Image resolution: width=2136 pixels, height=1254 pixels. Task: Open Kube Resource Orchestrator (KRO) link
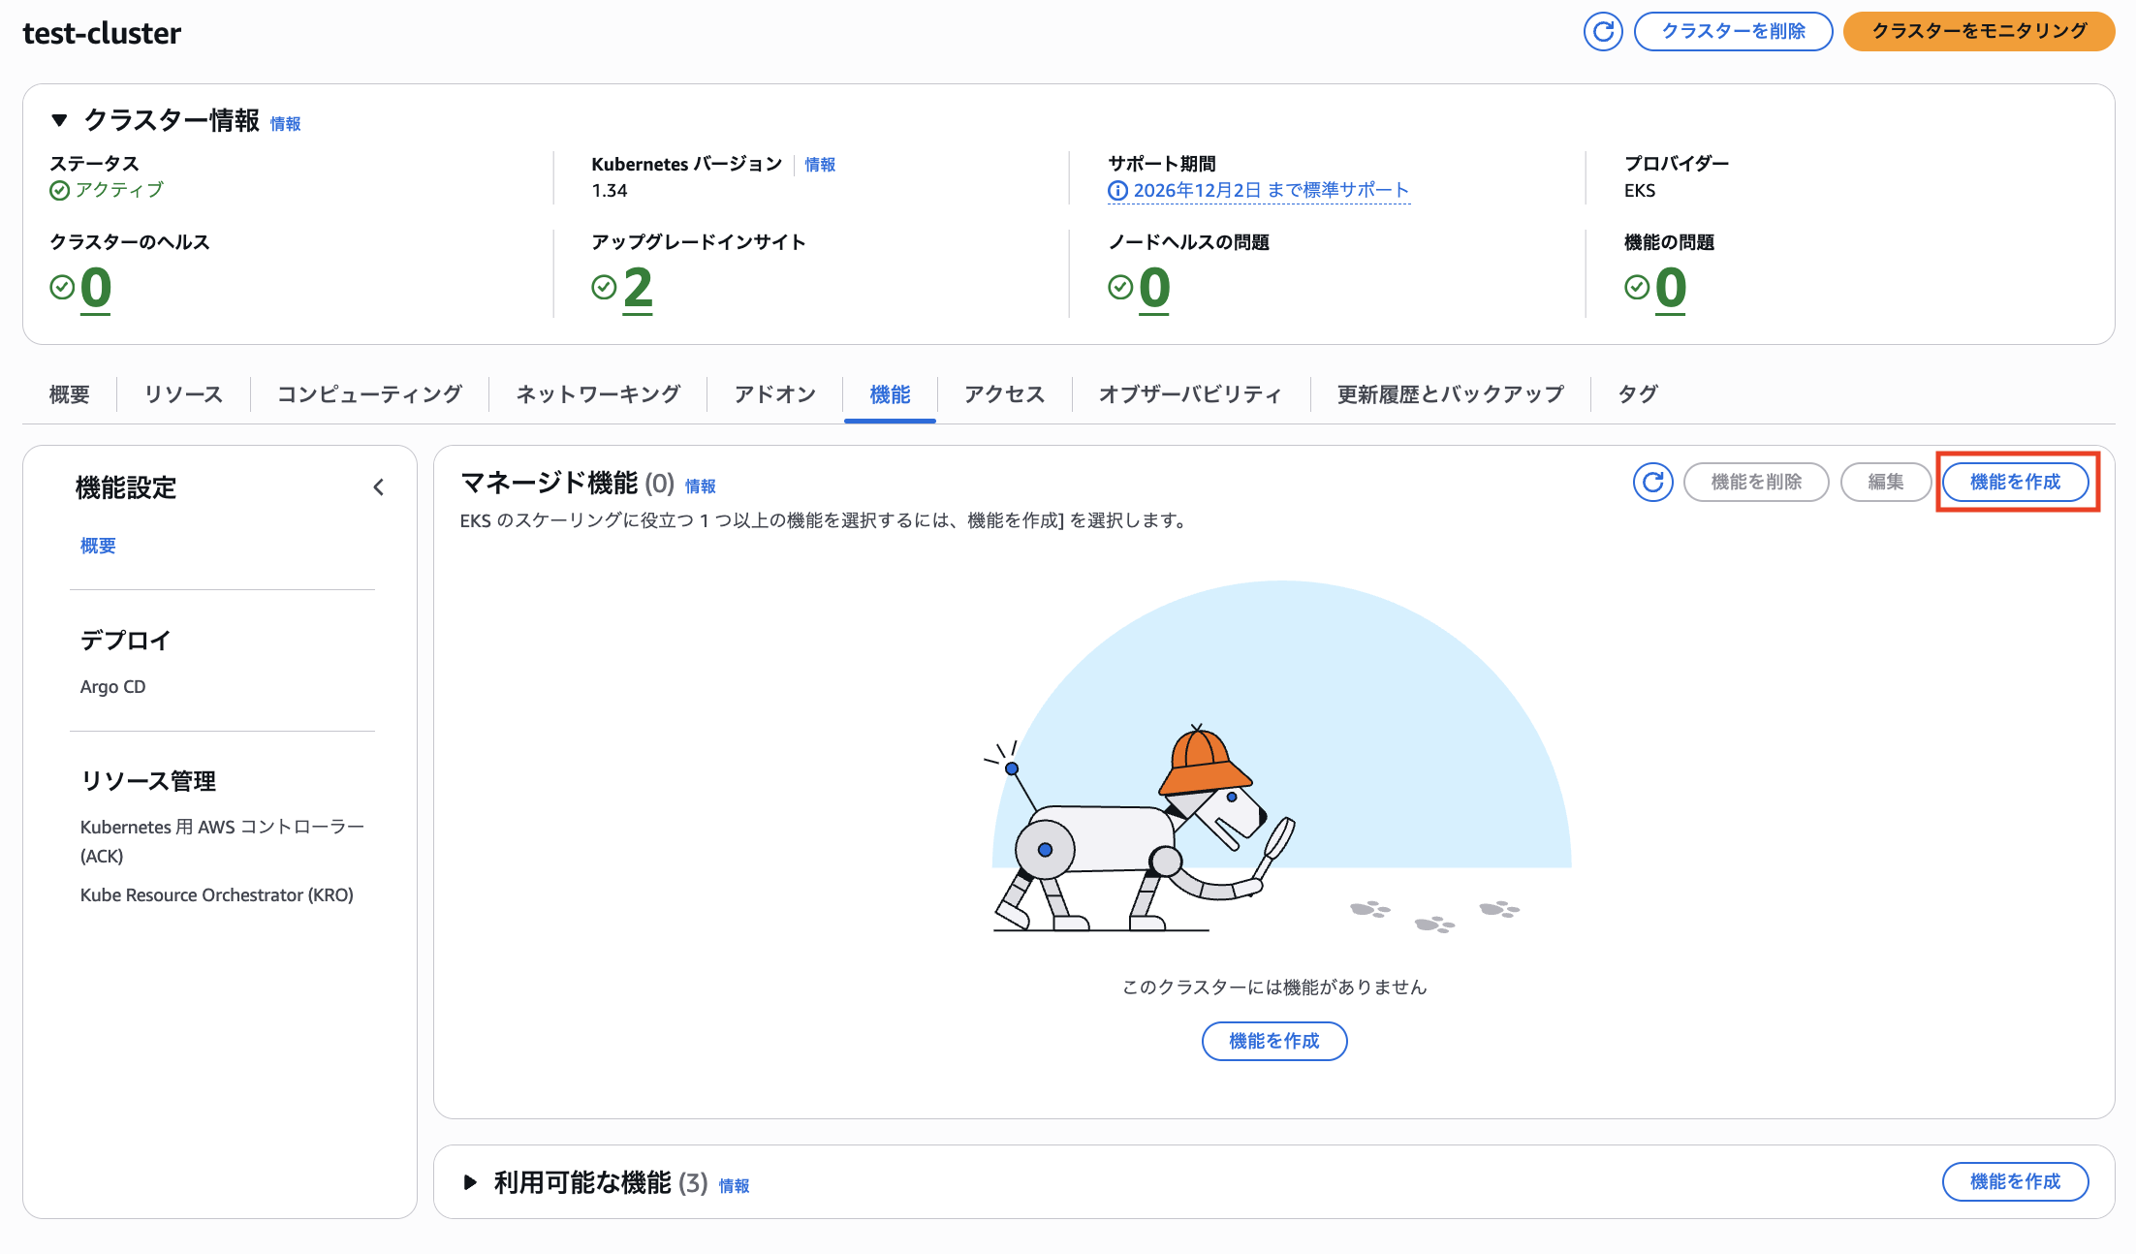point(216,894)
